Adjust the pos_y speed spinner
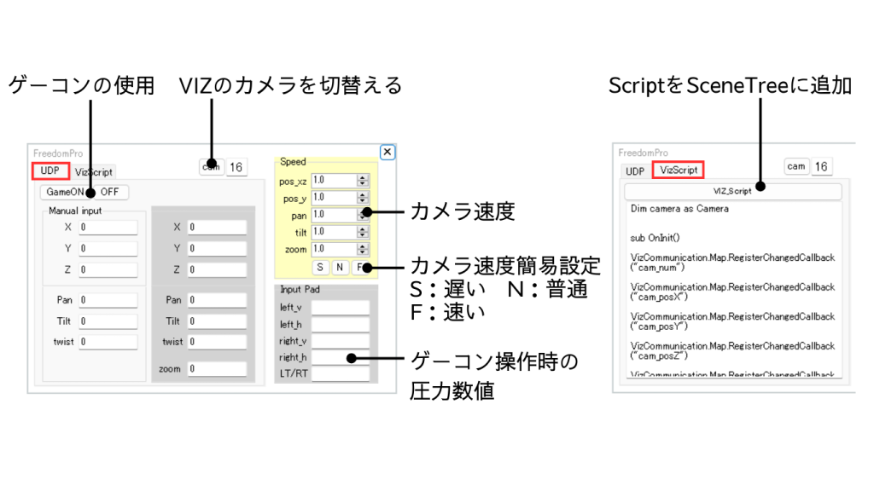The width and height of the screenshot is (874, 491). tap(363, 198)
